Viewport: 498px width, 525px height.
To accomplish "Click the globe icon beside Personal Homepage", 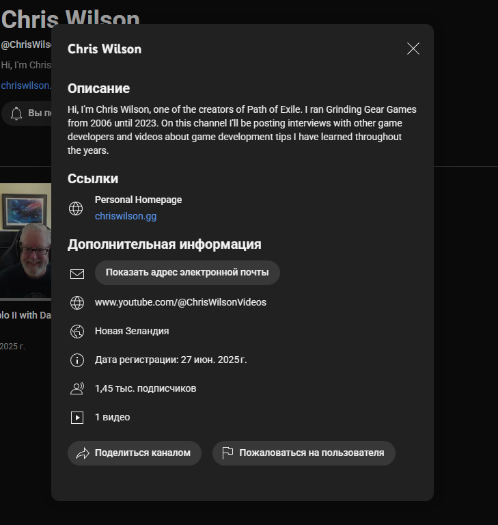I will (76, 208).
